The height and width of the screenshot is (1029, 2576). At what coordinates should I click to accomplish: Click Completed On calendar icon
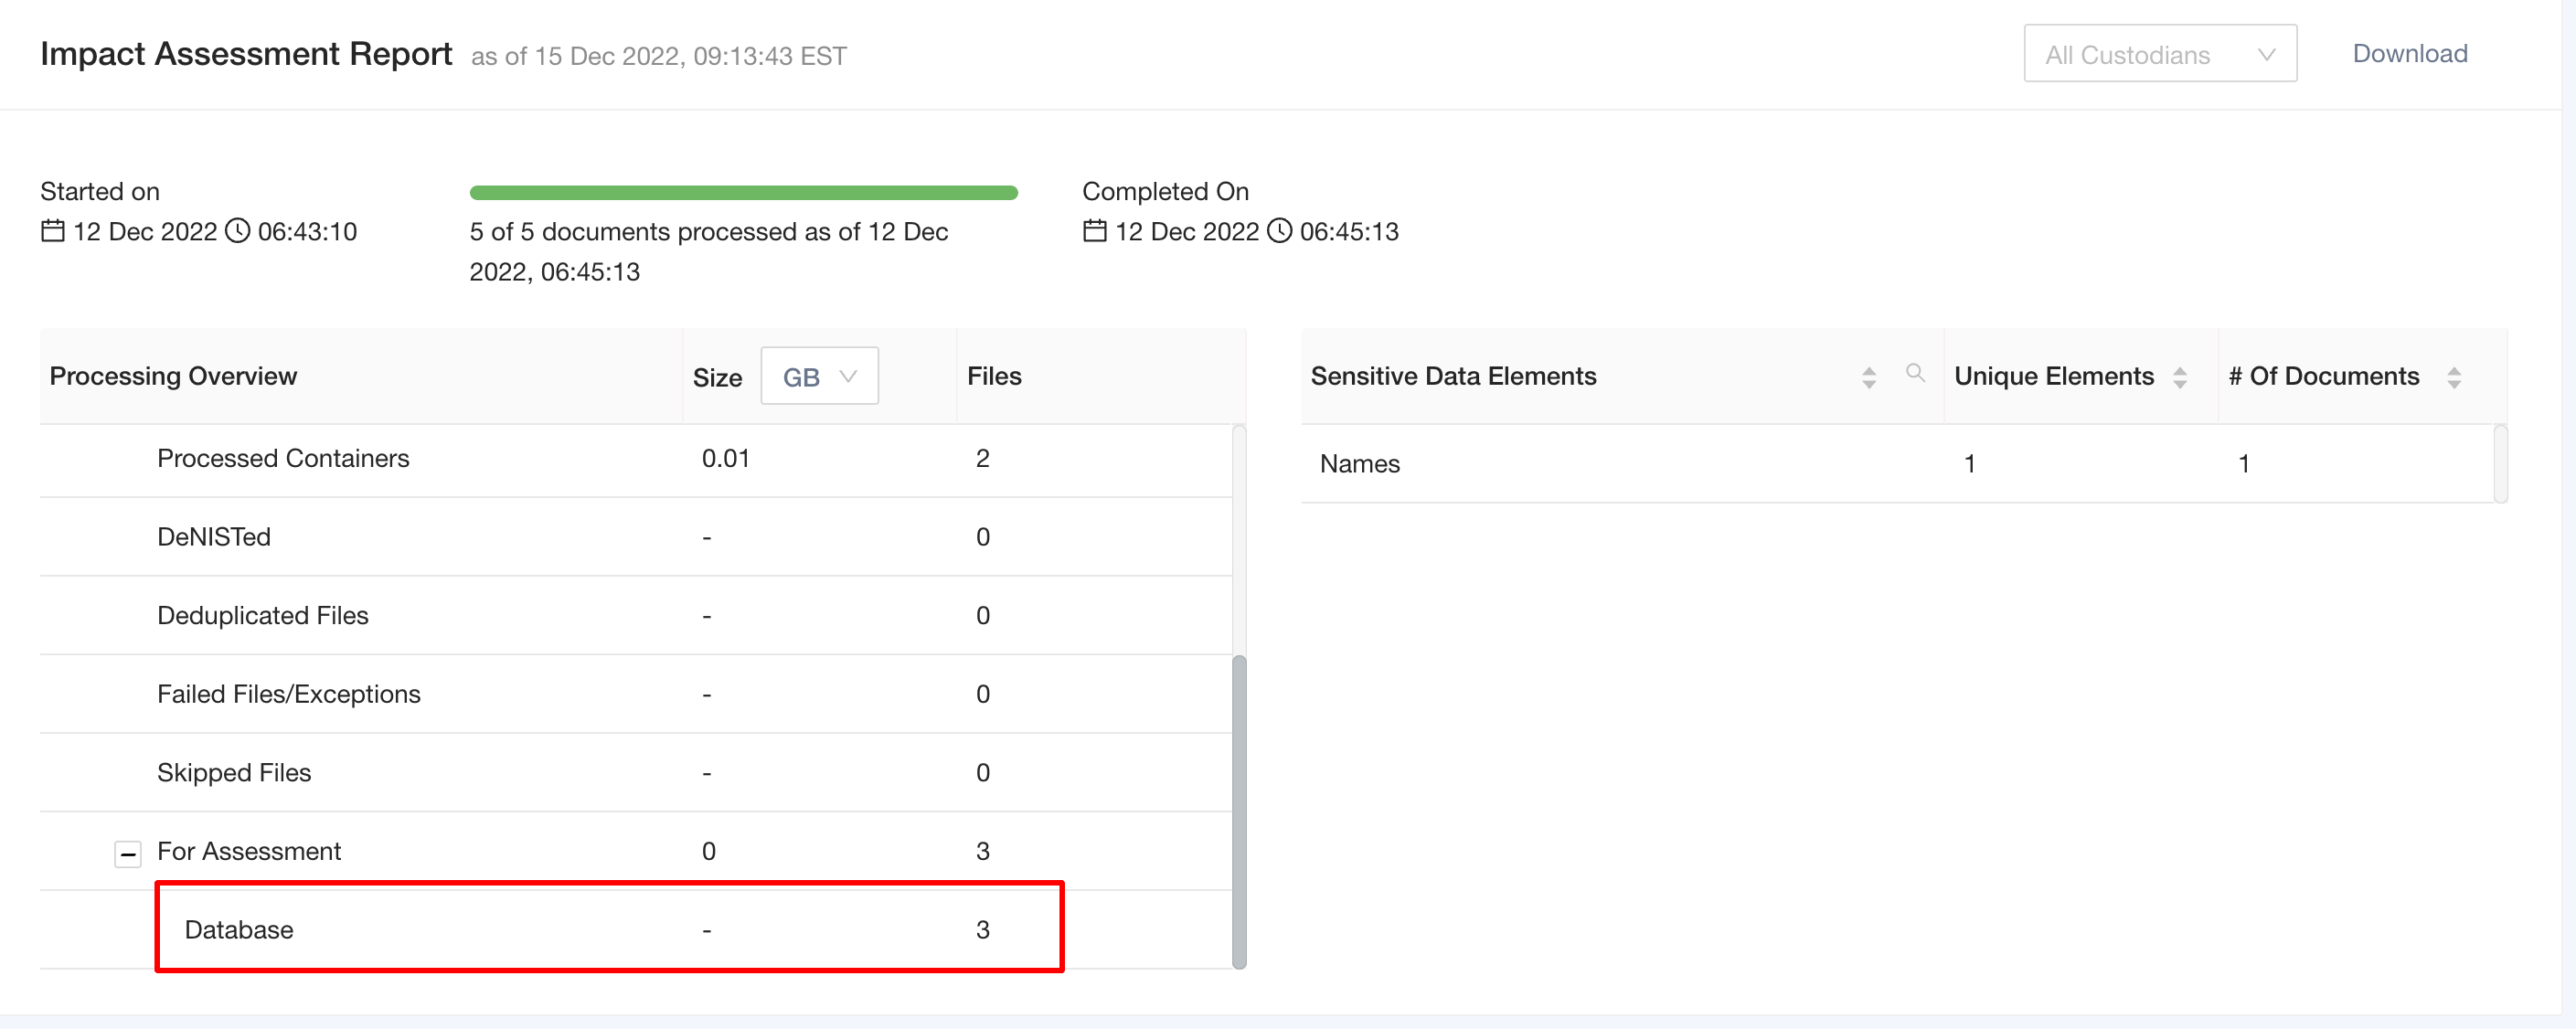point(1095,231)
